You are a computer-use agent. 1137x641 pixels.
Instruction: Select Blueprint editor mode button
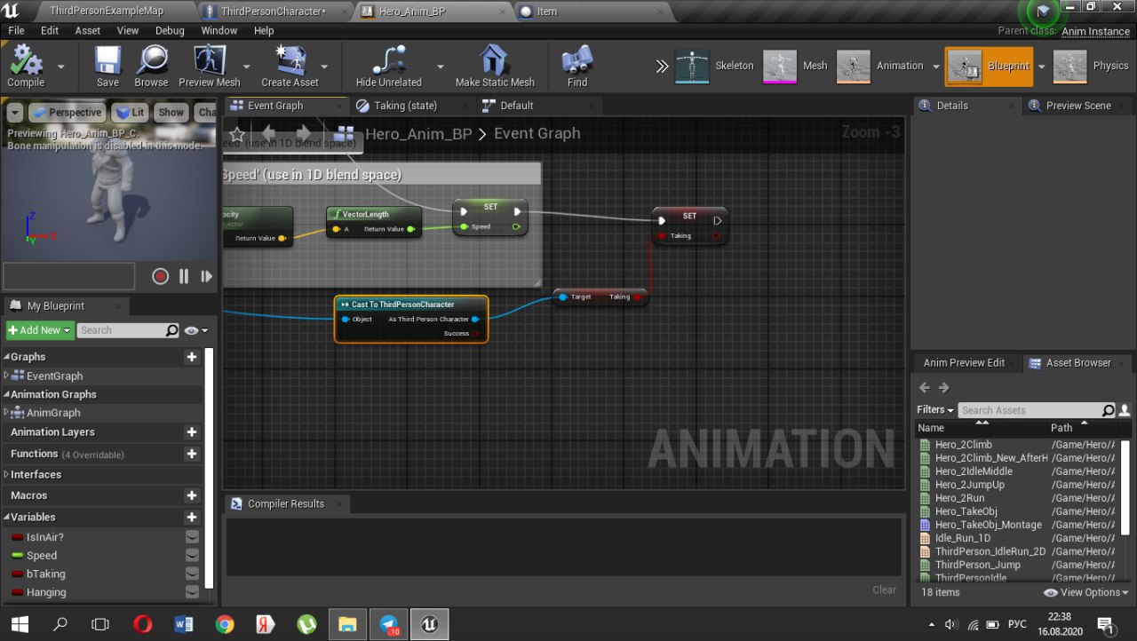990,67
